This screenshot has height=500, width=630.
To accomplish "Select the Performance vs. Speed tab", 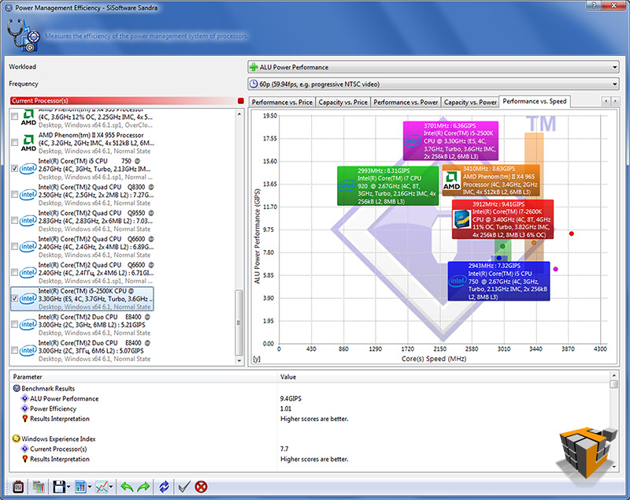I will point(535,102).
